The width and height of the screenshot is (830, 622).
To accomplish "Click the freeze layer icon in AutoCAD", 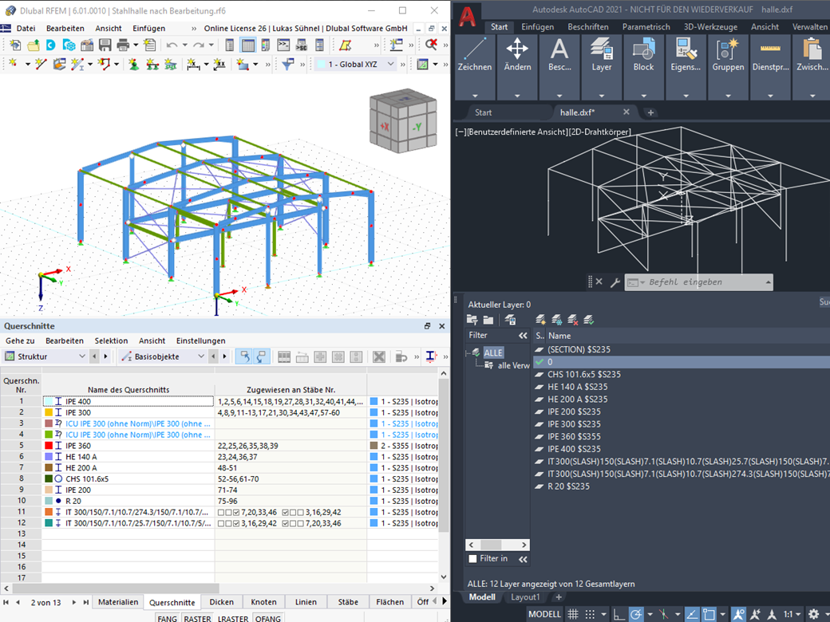I will tap(556, 320).
